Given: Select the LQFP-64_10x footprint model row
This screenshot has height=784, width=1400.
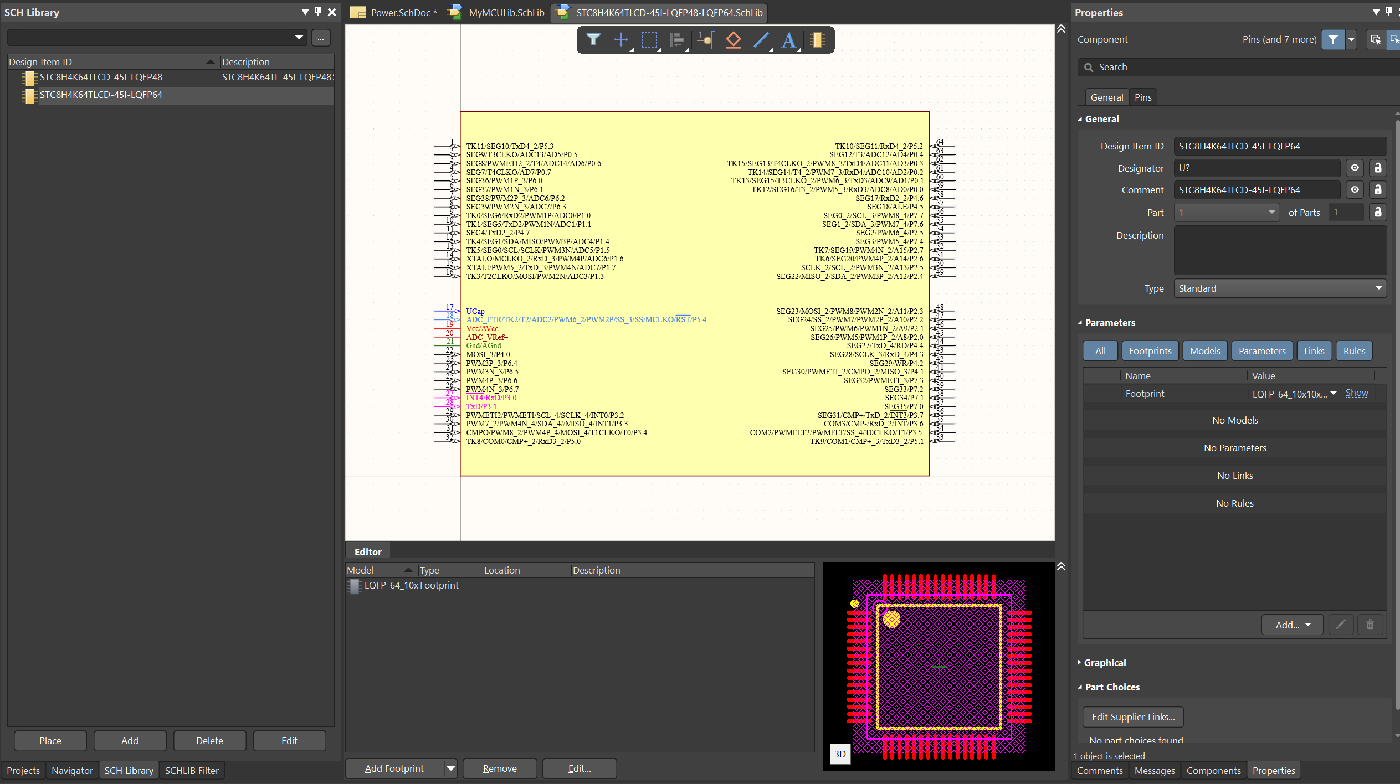Looking at the screenshot, I should 580,585.
